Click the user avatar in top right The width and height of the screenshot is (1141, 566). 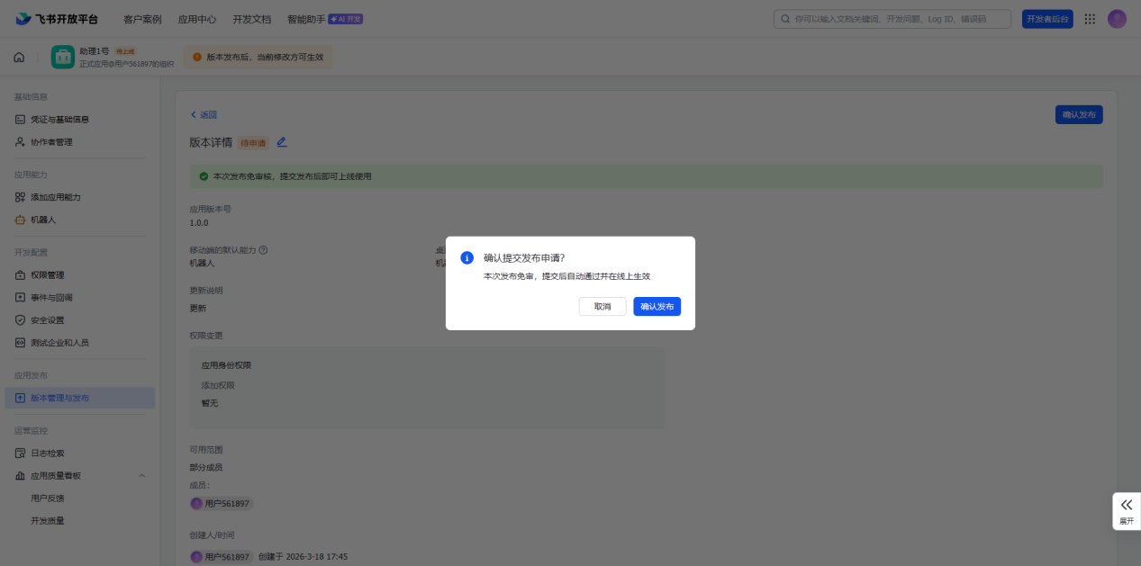[x=1117, y=19]
